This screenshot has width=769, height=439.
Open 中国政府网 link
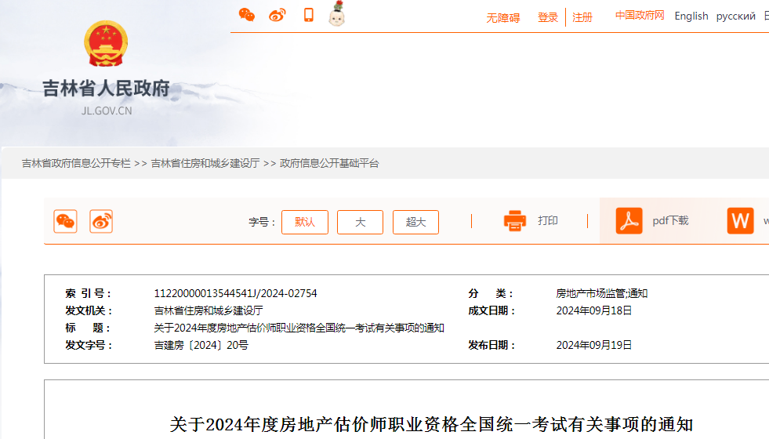(640, 16)
